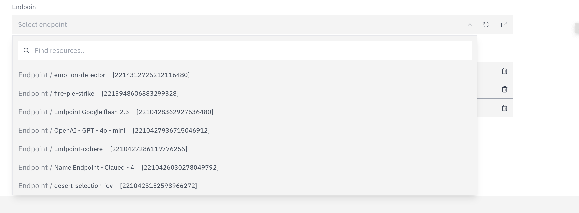Pick OpenAI - GPT - 4o - mini endpoint
Viewport: 579px width, 213px height.
[x=245, y=130]
